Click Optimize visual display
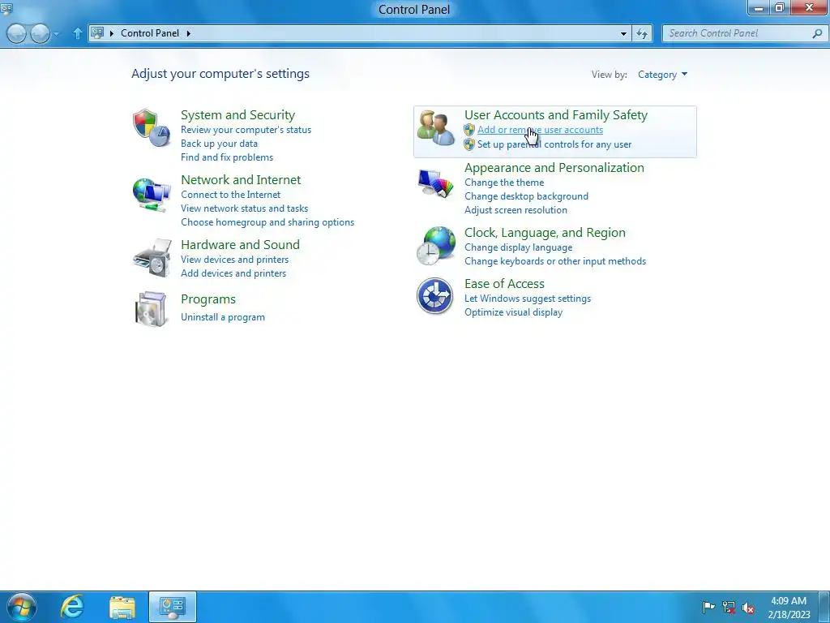Screen dimensions: 830x623 (x=513, y=312)
